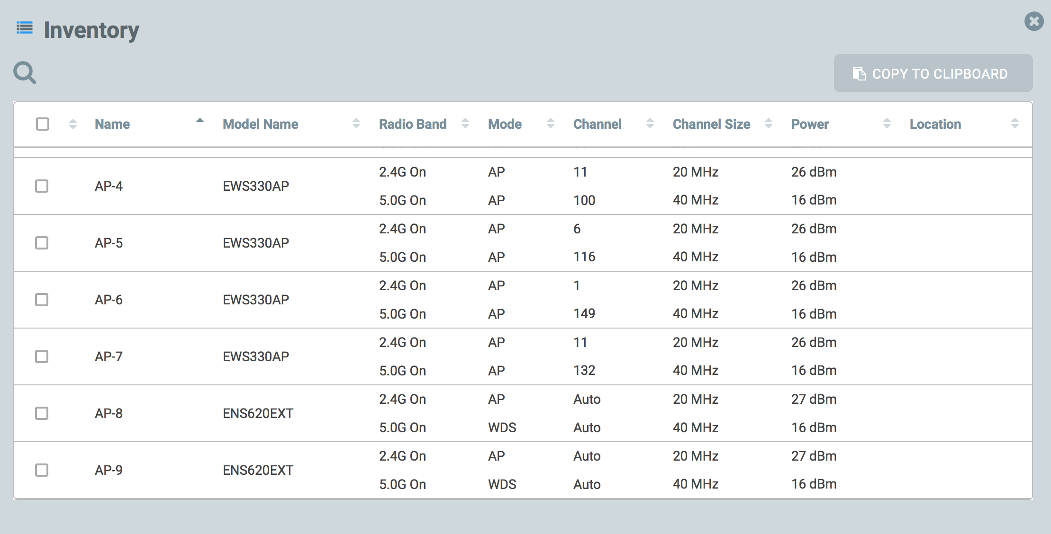Close the Inventory panel
1051x534 pixels.
click(x=1034, y=21)
